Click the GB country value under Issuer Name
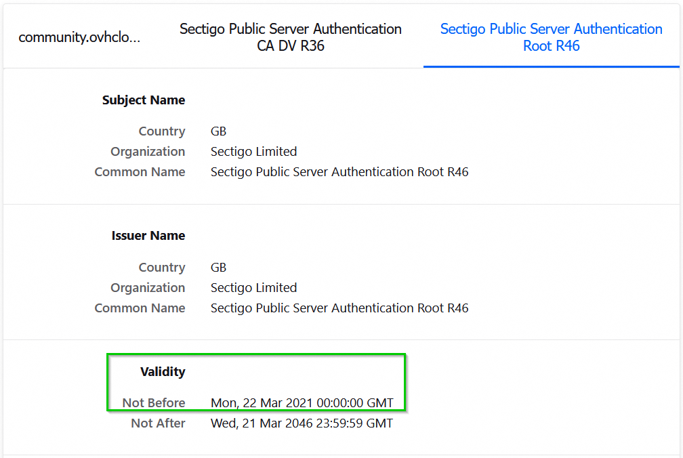Screen dimensions: 683x458 pyautogui.click(x=218, y=268)
